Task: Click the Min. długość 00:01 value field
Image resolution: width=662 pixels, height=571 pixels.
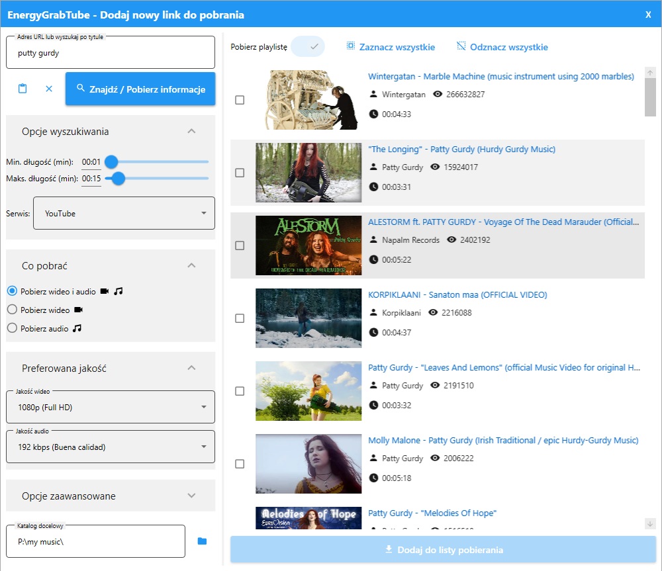Action: (91, 162)
